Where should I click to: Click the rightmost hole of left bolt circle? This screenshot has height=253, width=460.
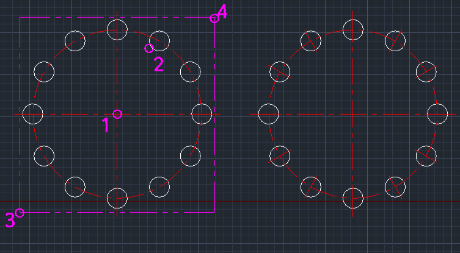pyautogui.click(x=201, y=113)
